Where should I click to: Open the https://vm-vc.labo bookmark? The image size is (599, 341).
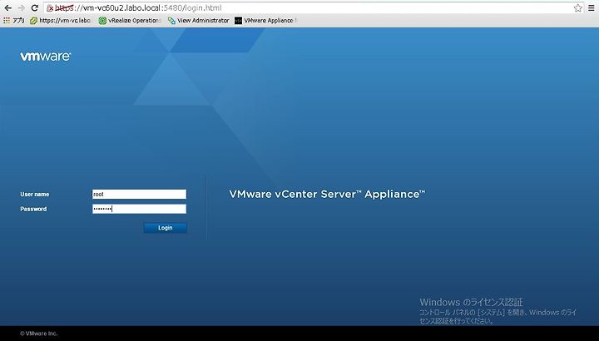61,21
